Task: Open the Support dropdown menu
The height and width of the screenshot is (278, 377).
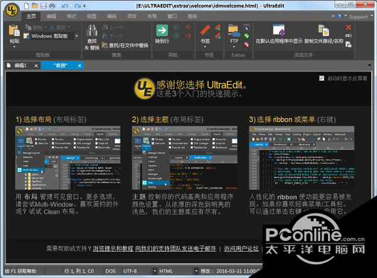Action: click(x=360, y=16)
